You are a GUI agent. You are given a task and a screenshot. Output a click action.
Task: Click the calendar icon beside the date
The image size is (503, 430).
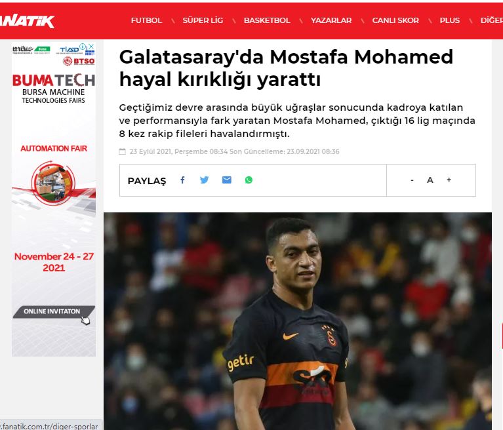pyautogui.click(x=122, y=151)
